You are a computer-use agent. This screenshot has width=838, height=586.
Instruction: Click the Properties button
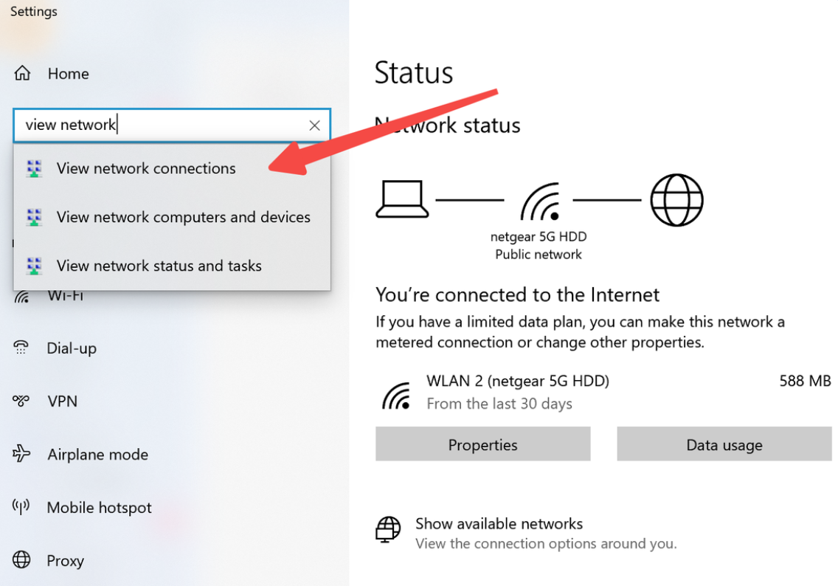(x=483, y=444)
